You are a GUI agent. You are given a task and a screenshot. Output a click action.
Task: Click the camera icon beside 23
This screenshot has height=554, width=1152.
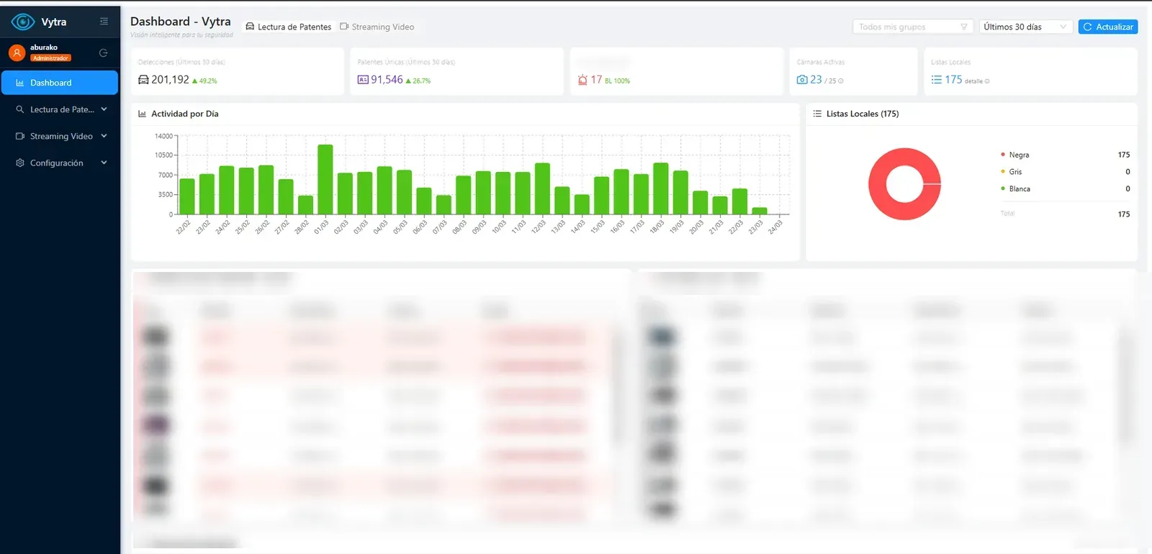click(x=802, y=80)
